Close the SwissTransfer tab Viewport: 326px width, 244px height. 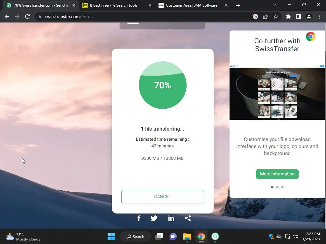tap(74, 5)
